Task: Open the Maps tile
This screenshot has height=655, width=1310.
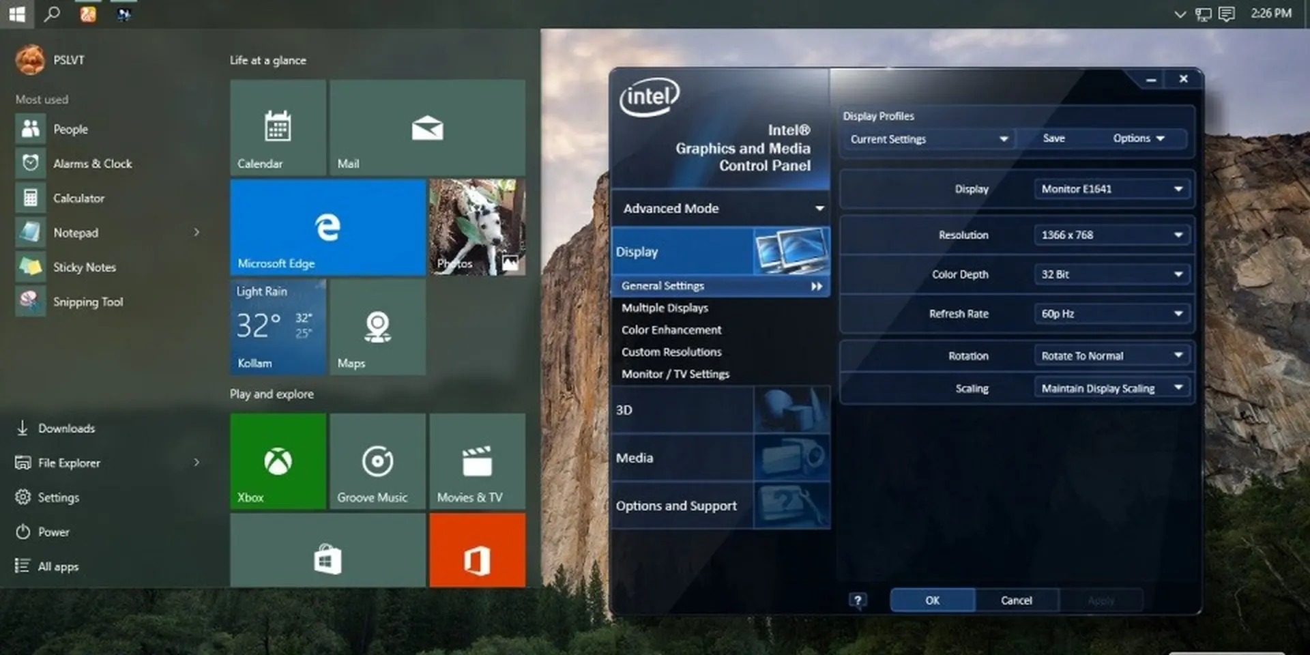Action: (377, 327)
